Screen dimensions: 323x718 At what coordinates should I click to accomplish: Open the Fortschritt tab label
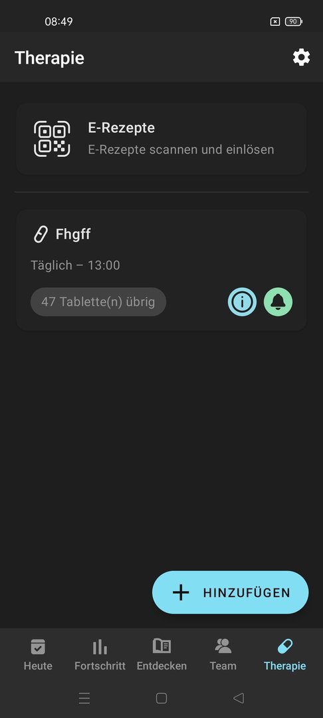[100, 665]
